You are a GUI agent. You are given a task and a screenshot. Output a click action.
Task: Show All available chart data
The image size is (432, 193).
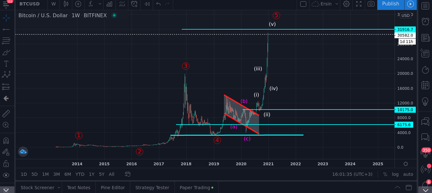112,174
